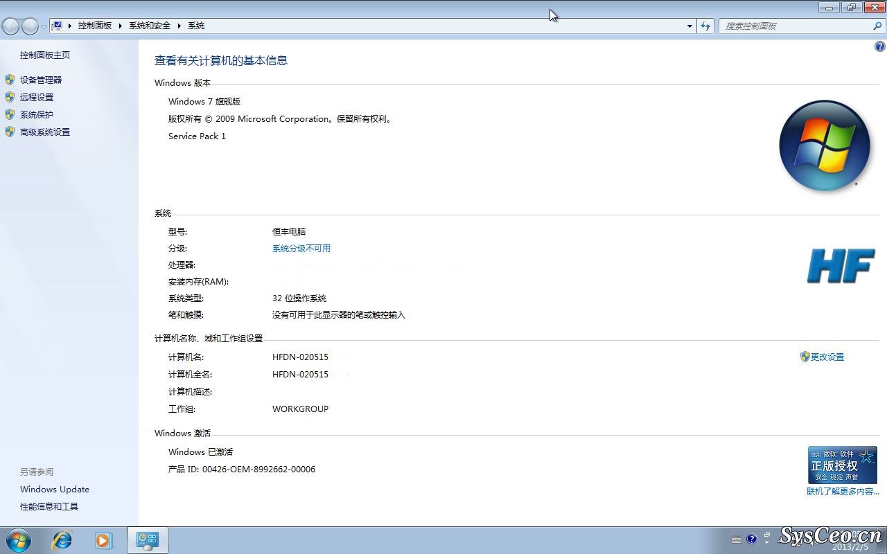This screenshot has width=887, height=554.
Task: Click the date 2013/2/5 in tray
Action: (850, 547)
